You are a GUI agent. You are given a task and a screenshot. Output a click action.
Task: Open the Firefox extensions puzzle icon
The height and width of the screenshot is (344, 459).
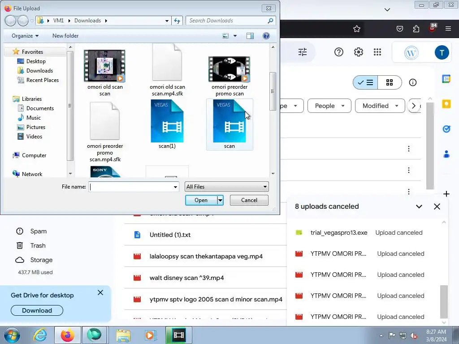pos(416,29)
